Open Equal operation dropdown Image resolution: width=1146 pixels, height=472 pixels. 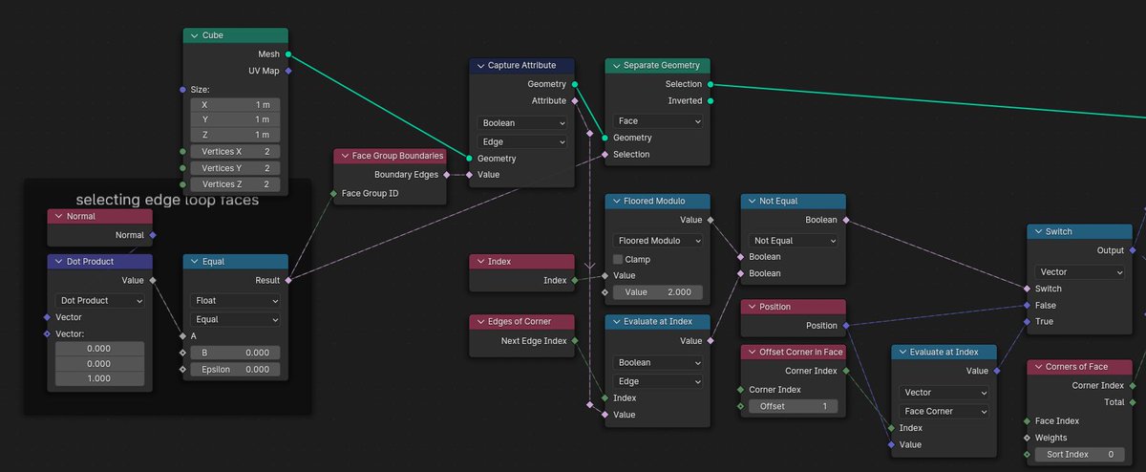pos(236,319)
